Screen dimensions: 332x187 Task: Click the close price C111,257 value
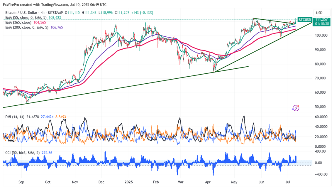(122, 13)
